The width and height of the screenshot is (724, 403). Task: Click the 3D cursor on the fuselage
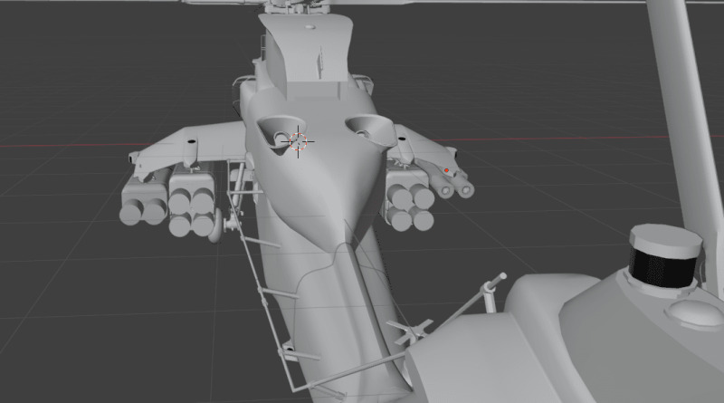298,141
